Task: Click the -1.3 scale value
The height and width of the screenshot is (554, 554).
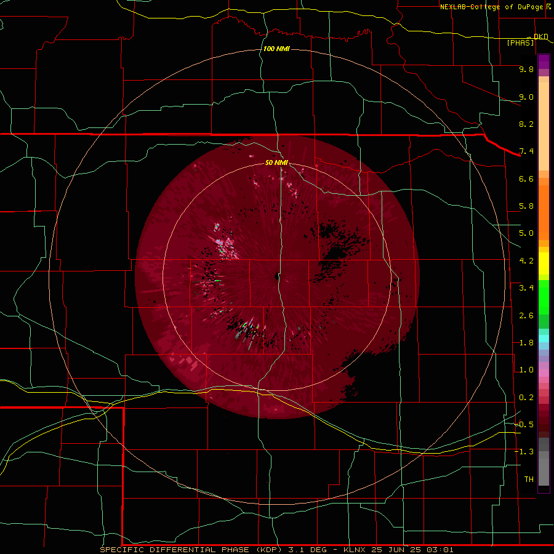Action: pyautogui.click(x=524, y=452)
